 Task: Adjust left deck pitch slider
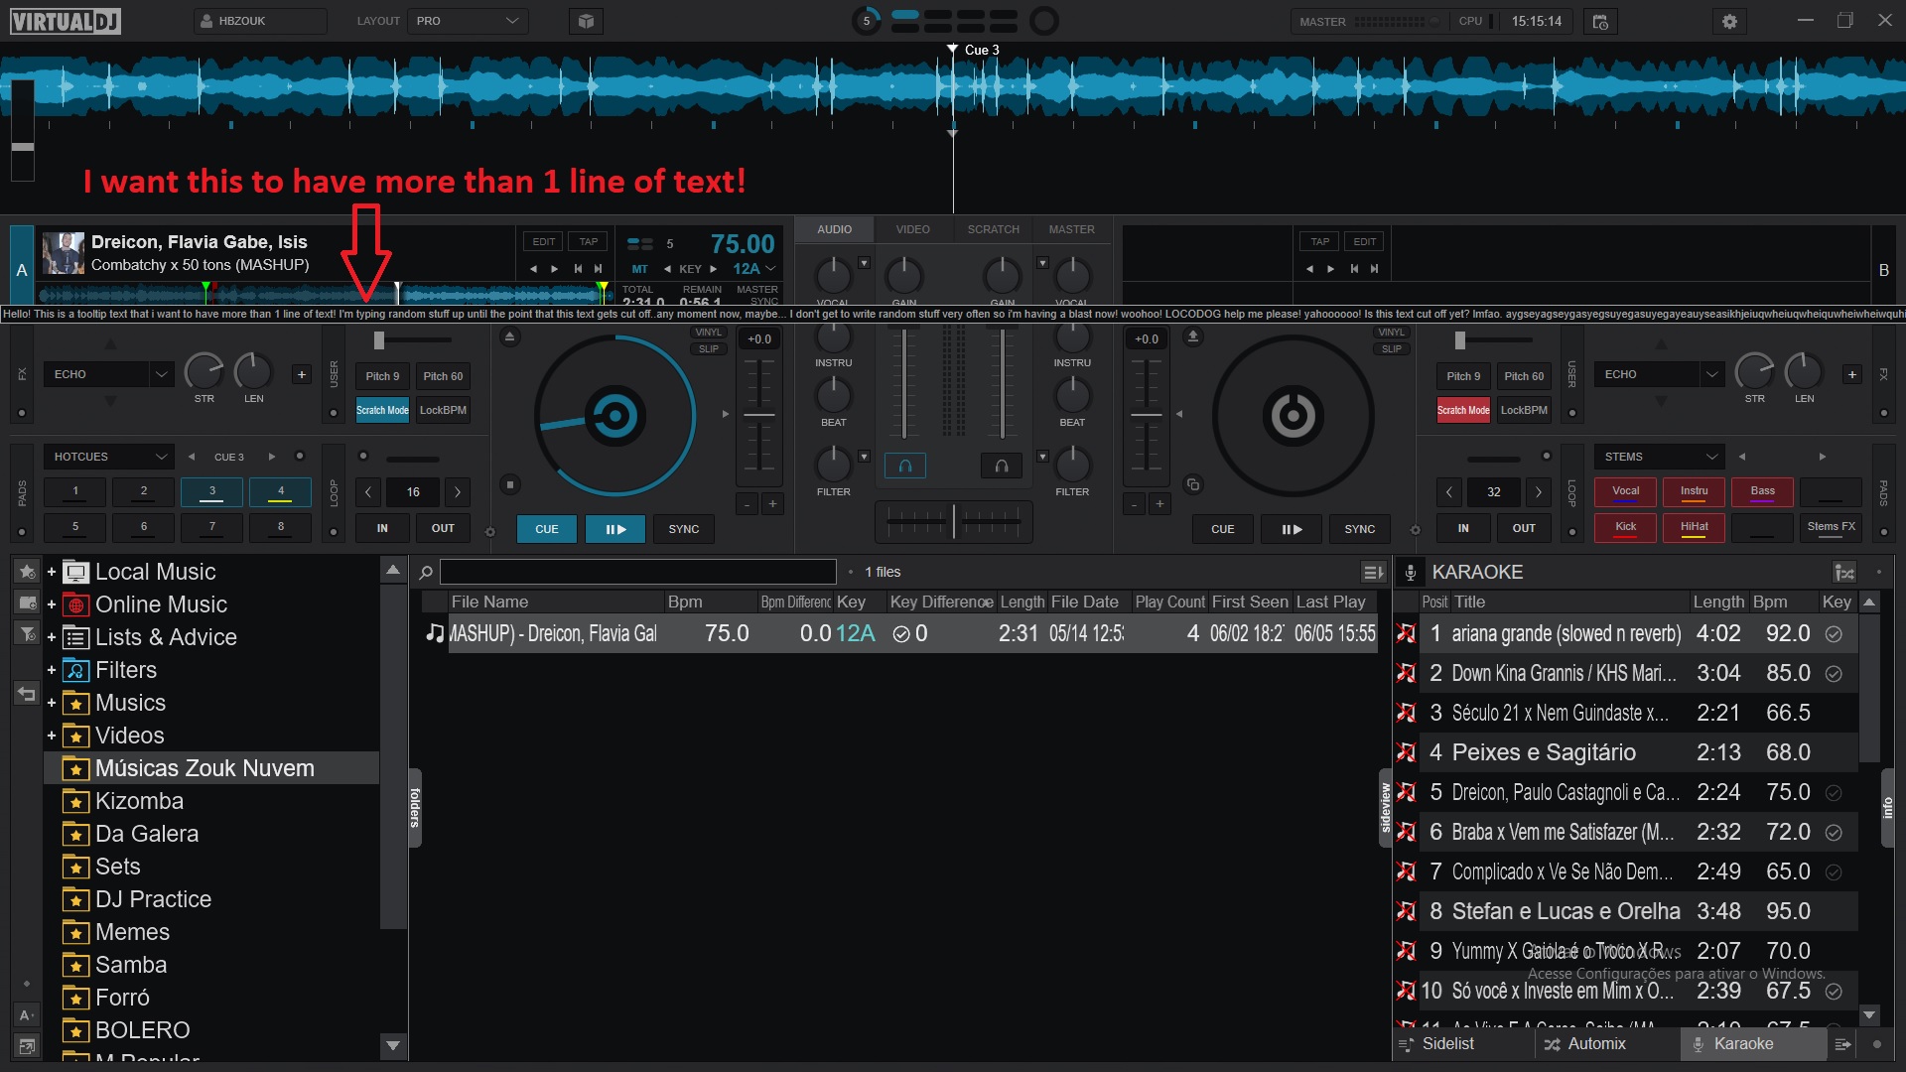(x=759, y=415)
